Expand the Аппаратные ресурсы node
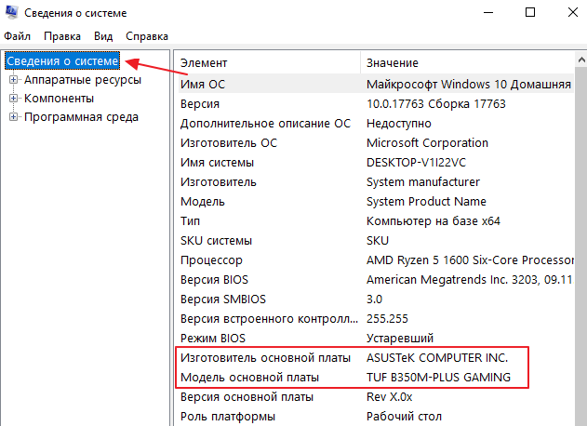 [14, 80]
